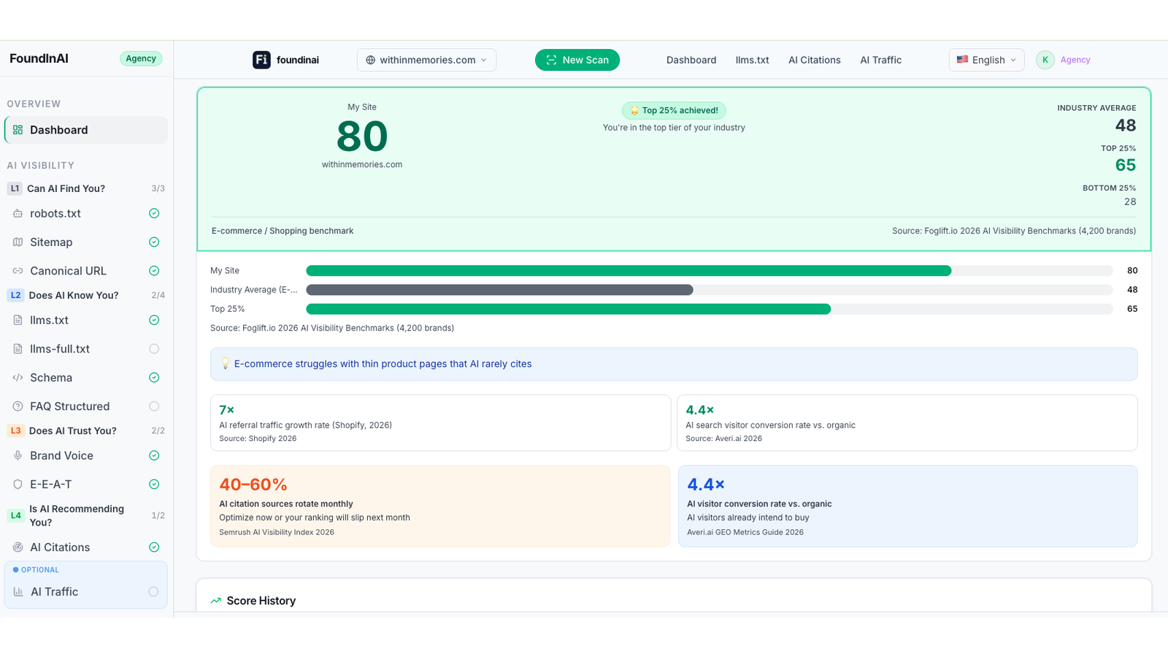Toggle the robots.txt status check

click(154, 214)
